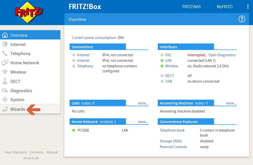This screenshot has width=253, height=165.
Task: Expand Calls with the more link
Action: (x=143, y=103)
